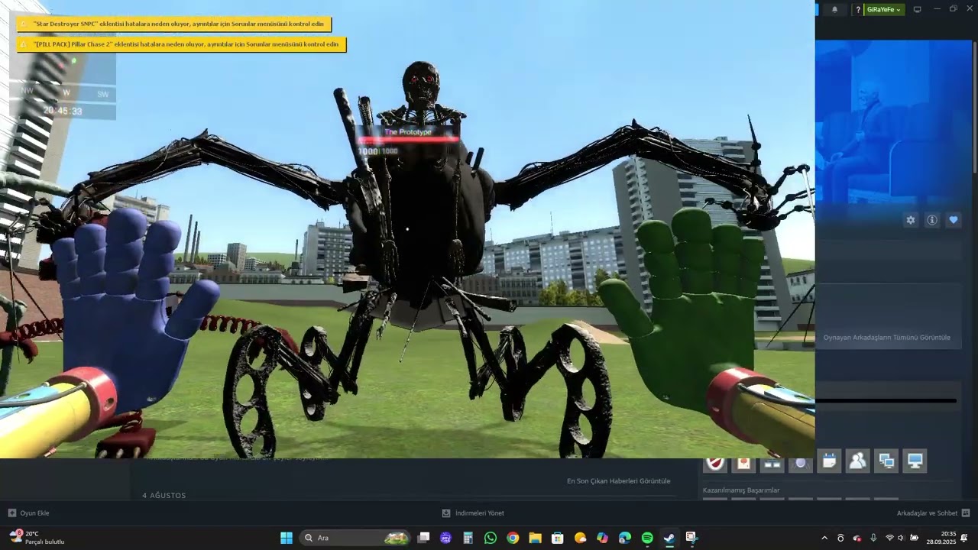Click the in-game compass clock 20:45:33

63,111
